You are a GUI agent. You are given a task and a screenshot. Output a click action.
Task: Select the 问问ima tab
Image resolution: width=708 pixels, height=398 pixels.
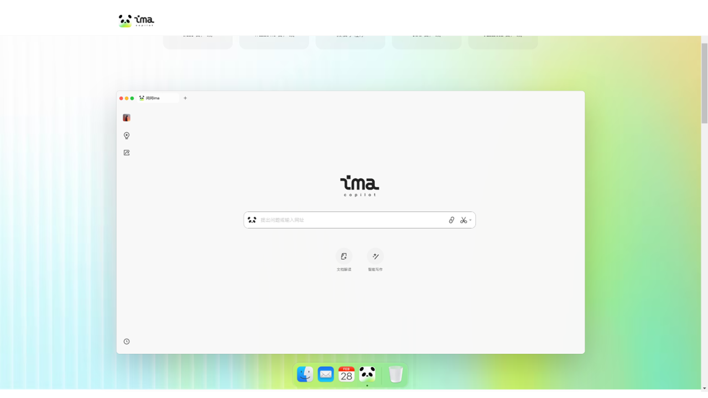tap(158, 98)
